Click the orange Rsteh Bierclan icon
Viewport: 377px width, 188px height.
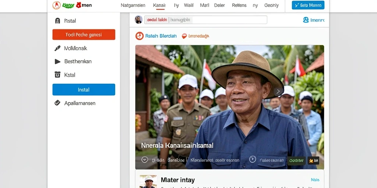tap(140, 36)
